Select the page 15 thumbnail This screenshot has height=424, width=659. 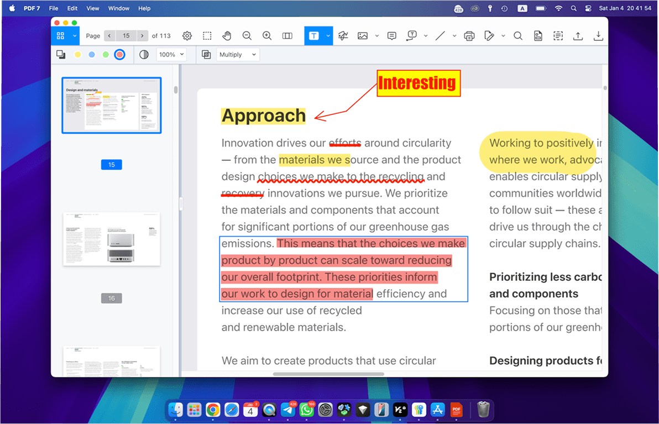(111, 105)
